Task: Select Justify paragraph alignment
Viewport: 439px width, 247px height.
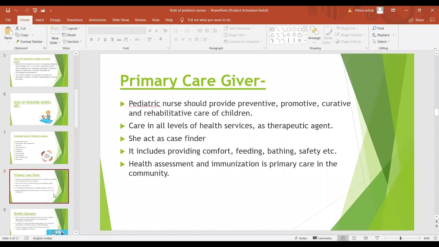Action: (x=197, y=40)
